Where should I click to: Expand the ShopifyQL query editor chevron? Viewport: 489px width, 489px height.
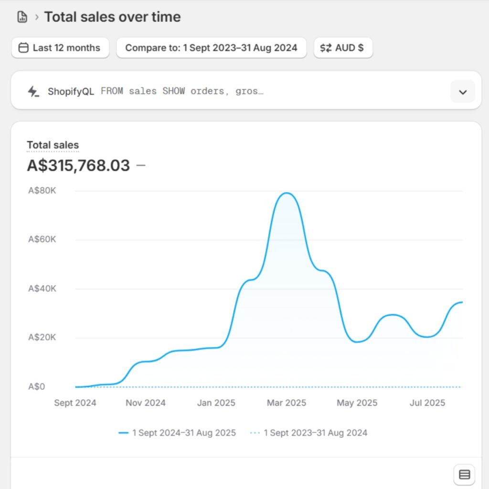[462, 92]
